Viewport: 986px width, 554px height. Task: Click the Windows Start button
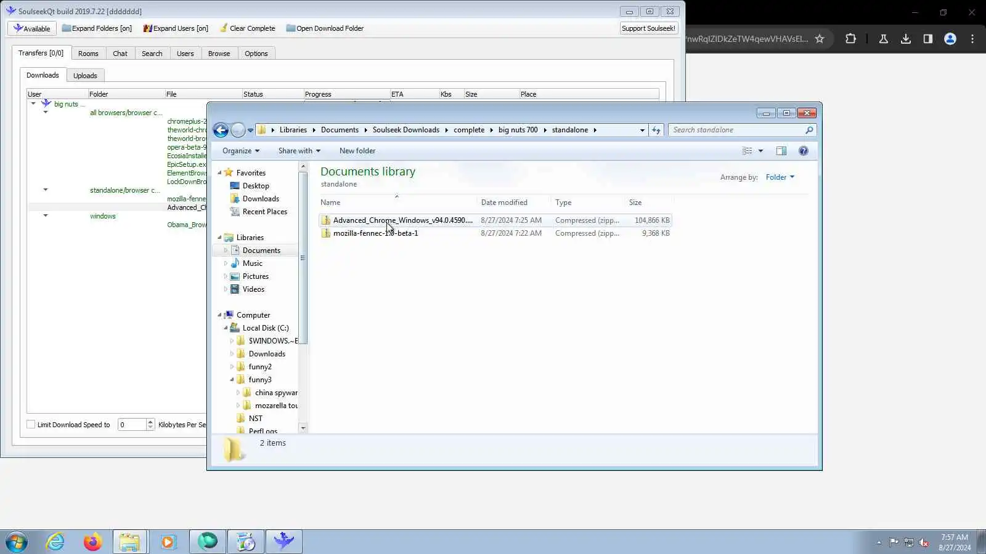17,542
